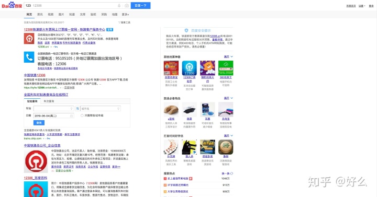Open the 中国铁路总公司 企业信息 result
Screen dimensions: 377x197
coord(42,145)
